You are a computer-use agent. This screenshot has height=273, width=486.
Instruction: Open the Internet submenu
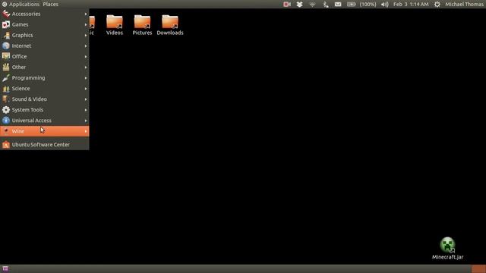tap(45, 45)
